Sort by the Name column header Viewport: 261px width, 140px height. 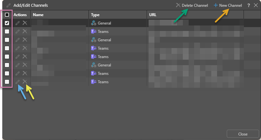[38, 15]
